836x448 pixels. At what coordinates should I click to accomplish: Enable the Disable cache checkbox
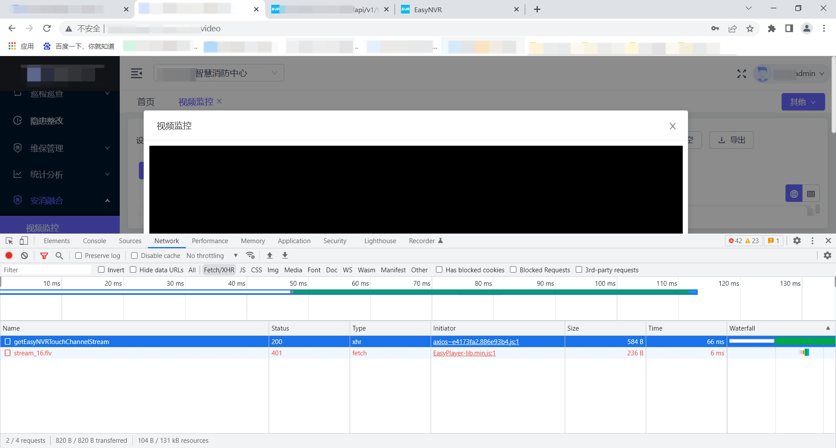(135, 256)
